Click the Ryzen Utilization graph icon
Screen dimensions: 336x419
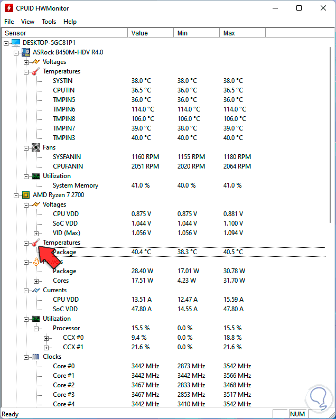click(36, 319)
